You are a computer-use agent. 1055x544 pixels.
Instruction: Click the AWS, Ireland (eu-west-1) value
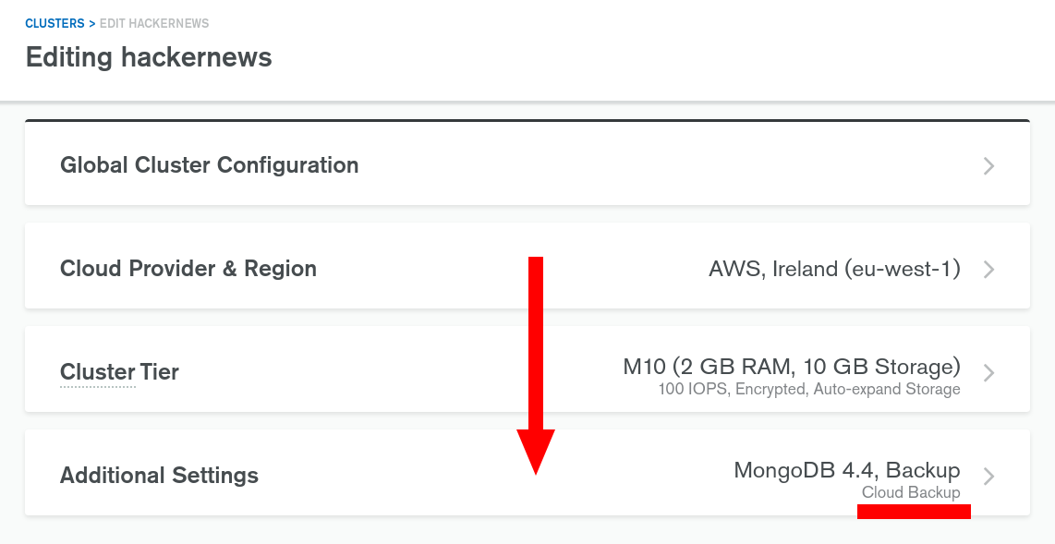[834, 269]
